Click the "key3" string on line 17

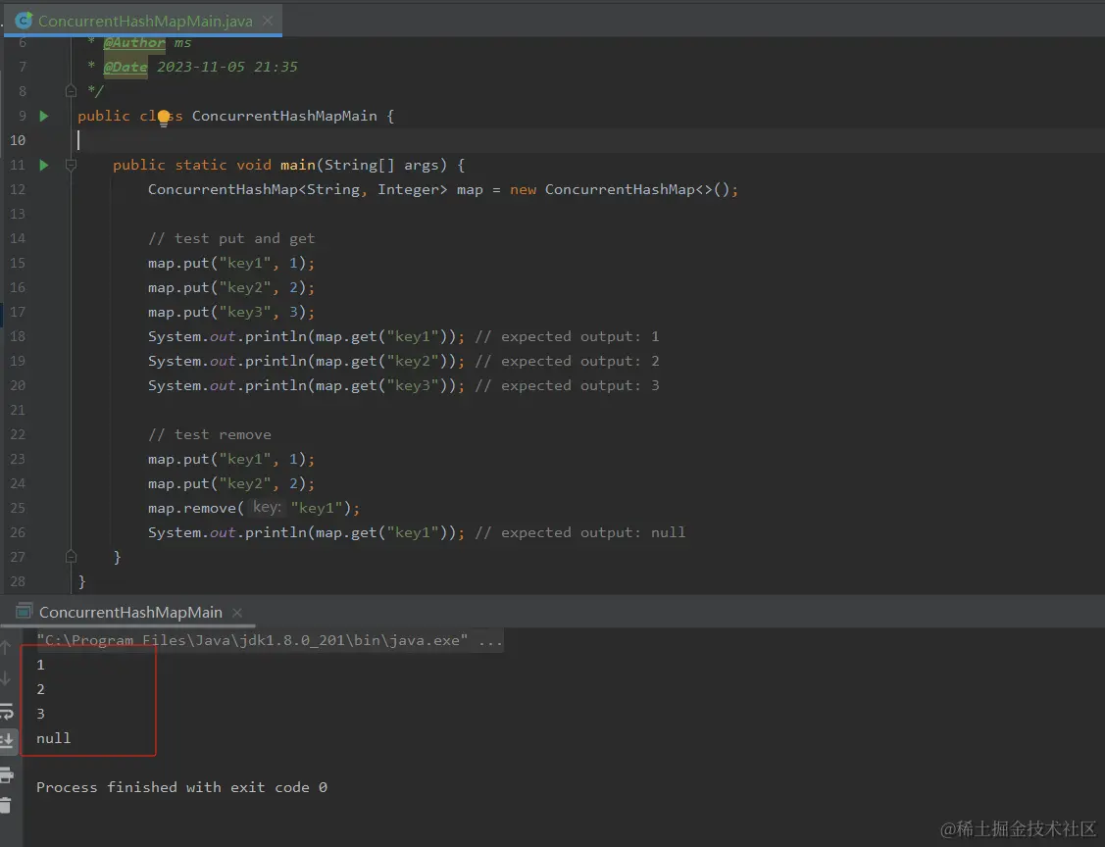[244, 312]
